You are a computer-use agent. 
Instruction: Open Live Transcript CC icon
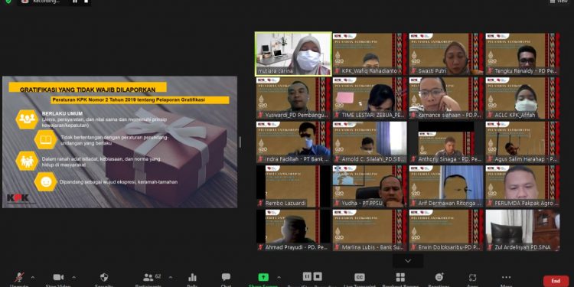tap(360, 277)
